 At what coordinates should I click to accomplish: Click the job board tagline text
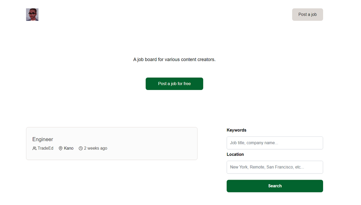(174, 60)
